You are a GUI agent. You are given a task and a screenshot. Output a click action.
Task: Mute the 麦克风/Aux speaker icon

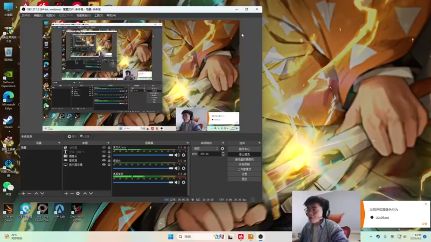[177, 155]
